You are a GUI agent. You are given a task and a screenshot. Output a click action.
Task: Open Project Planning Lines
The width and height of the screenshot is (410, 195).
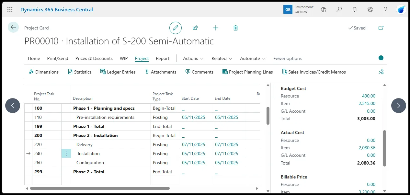pos(248,72)
